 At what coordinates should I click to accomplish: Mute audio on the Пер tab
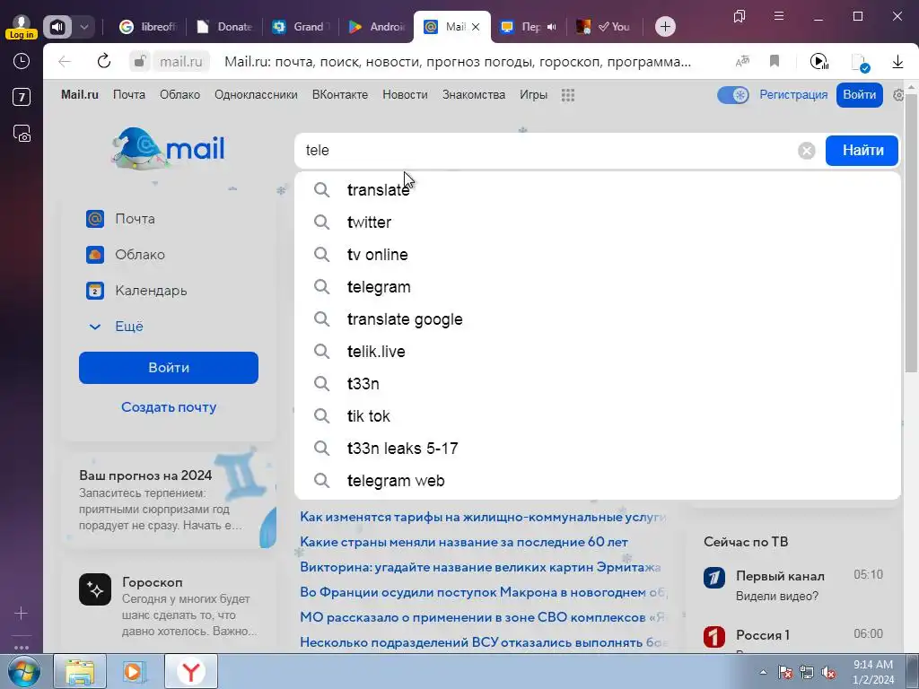(x=552, y=27)
